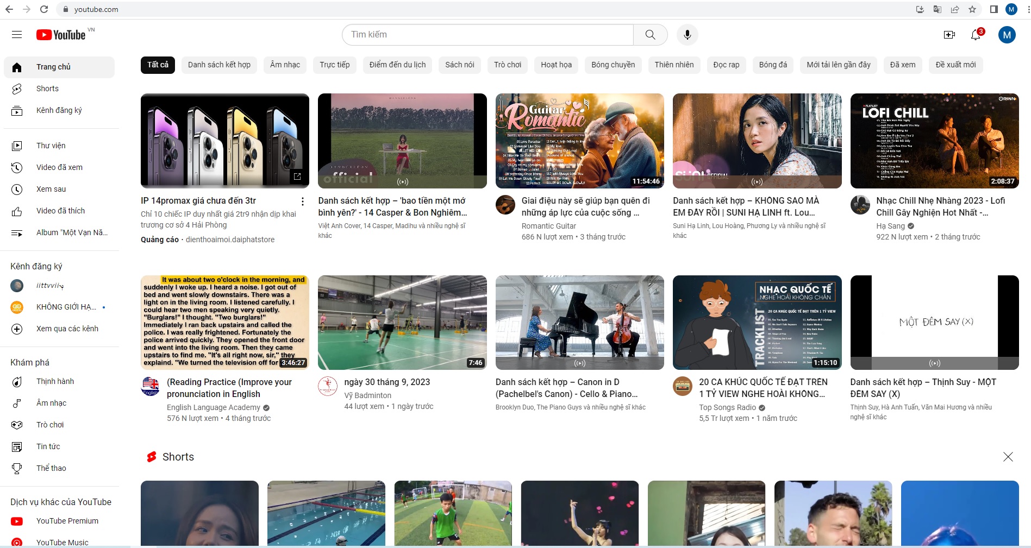The width and height of the screenshot is (1031, 548).
Task: Play Guitar Romantic video thumbnail
Action: click(x=580, y=141)
